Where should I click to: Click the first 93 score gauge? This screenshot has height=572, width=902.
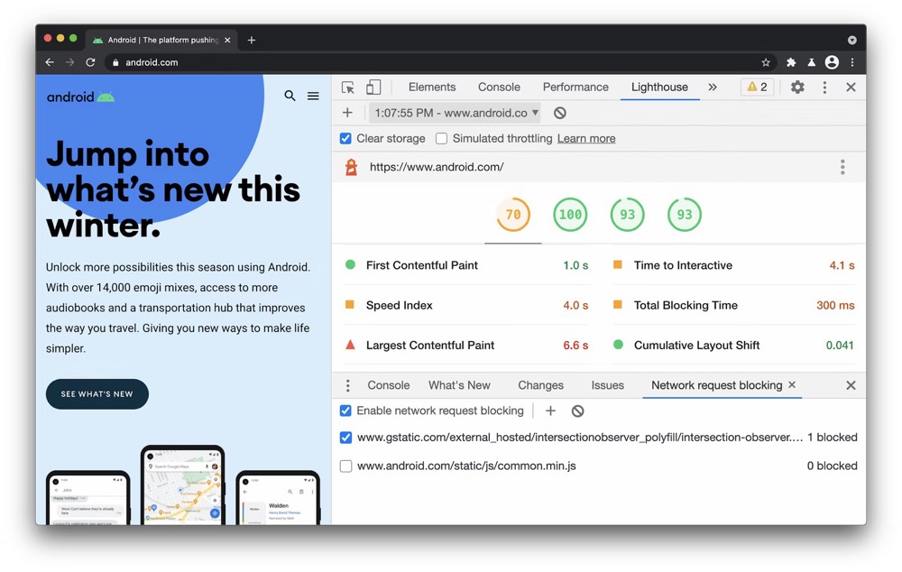tap(627, 215)
